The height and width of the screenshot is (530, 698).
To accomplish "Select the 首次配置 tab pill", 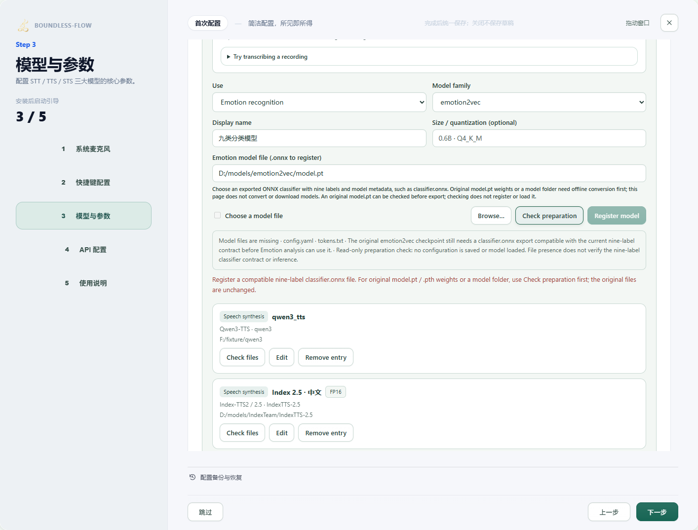I will click(208, 23).
